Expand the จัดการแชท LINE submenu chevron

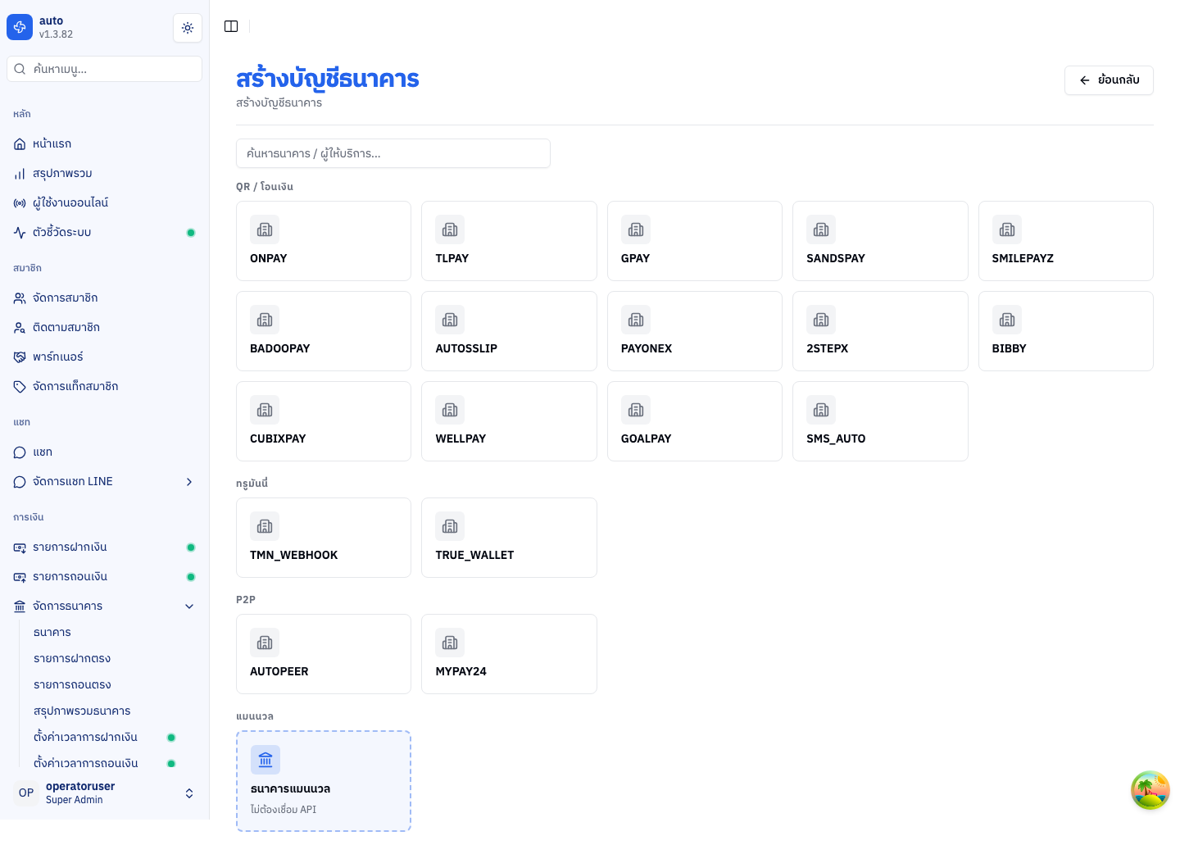pyautogui.click(x=189, y=482)
